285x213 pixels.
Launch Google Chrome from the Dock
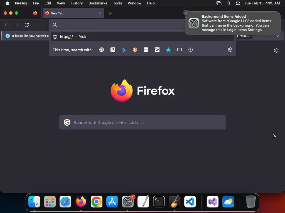[x=97, y=202]
